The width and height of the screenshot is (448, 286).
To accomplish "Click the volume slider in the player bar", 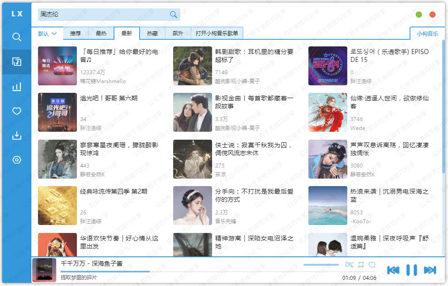I will (x=321, y=264).
